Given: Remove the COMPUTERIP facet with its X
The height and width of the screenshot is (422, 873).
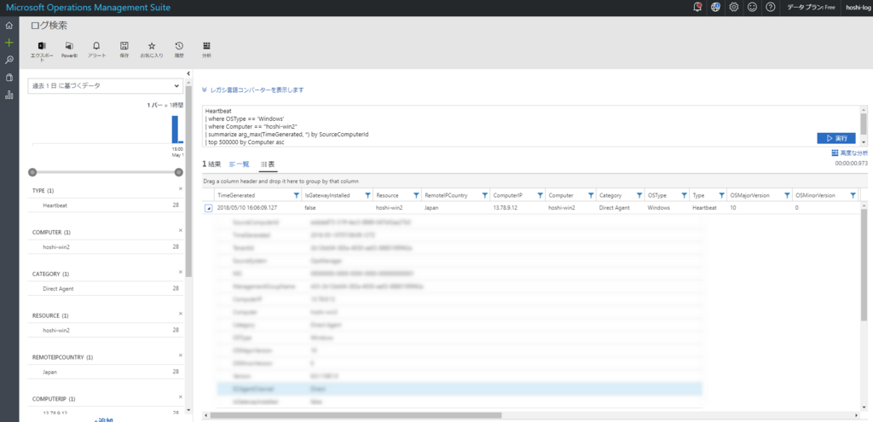Looking at the screenshot, I should pos(181,397).
